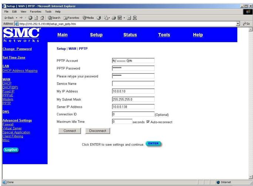Open the Search toolbar button
Screen dimensions: 253x186
tap(54, 18)
